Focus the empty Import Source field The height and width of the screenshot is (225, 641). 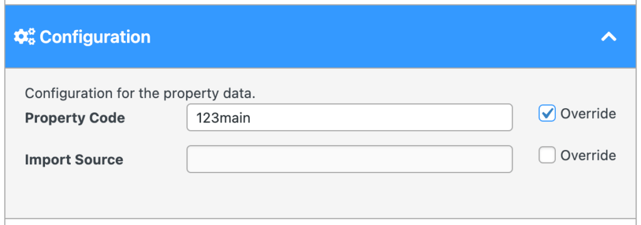349,159
